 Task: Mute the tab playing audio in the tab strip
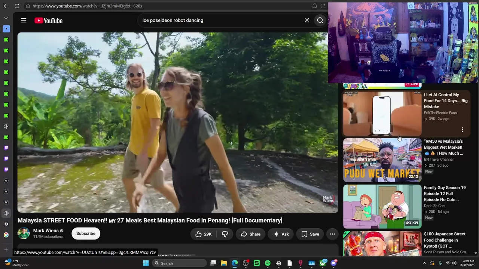click(6, 213)
